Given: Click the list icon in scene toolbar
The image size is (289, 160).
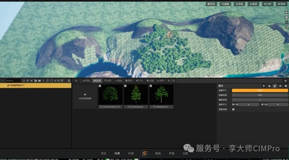Looking at the screenshot, I should (x=55, y=81).
